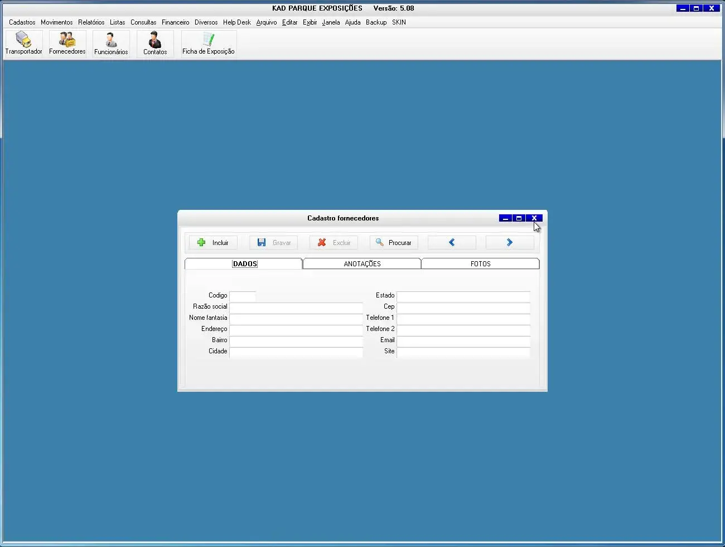The height and width of the screenshot is (547, 725).
Task: Open the Cadastros menu
Action: 22,22
